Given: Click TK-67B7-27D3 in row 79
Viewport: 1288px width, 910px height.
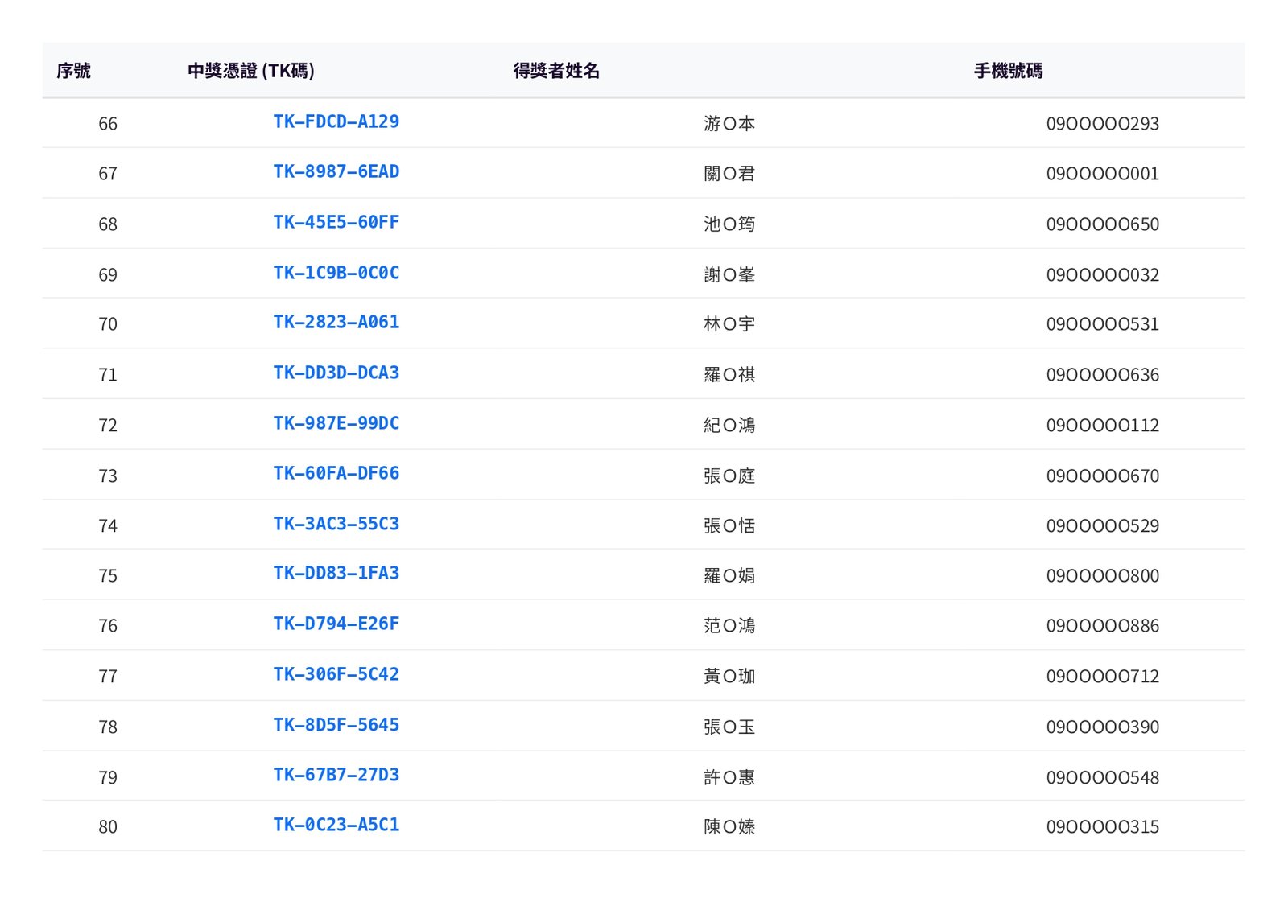Looking at the screenshot, I should [336, 775].
